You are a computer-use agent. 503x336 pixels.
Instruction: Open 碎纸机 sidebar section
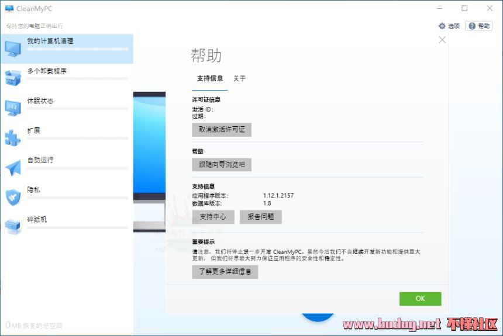67,227
